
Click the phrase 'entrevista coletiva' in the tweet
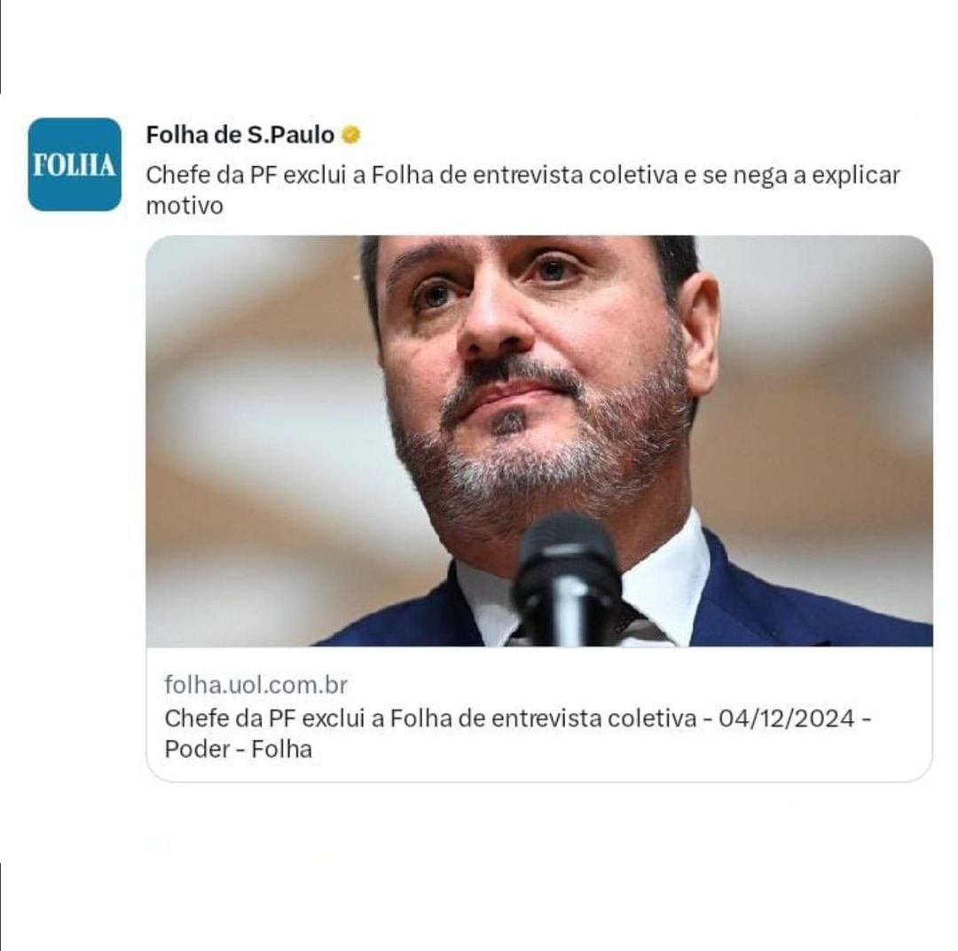tap(575, 175)
